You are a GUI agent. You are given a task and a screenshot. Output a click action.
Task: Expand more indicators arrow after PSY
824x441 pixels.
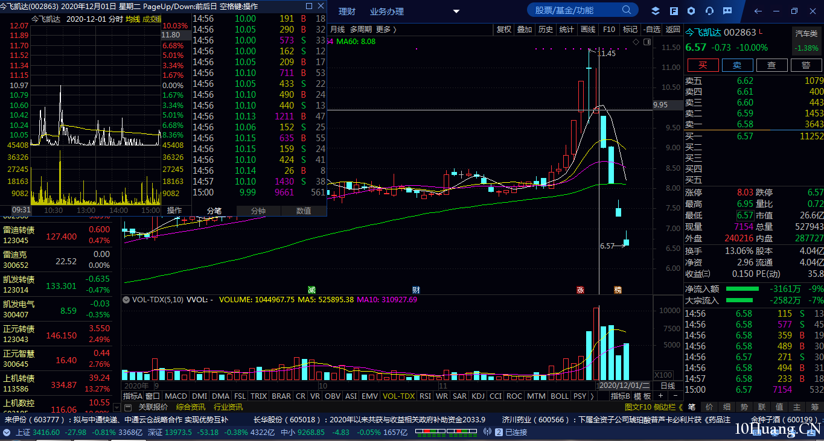tap(592, 396)
